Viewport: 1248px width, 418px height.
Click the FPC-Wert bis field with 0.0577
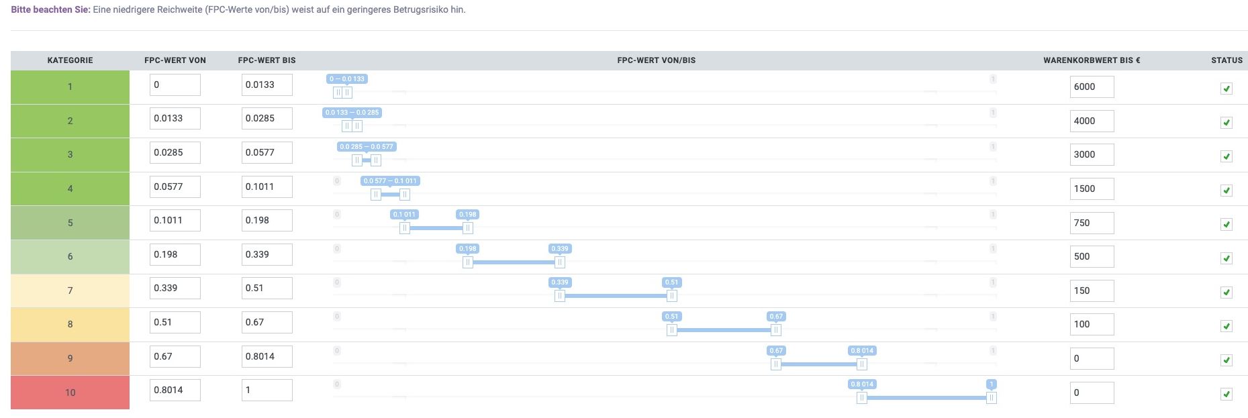(267, 152)
